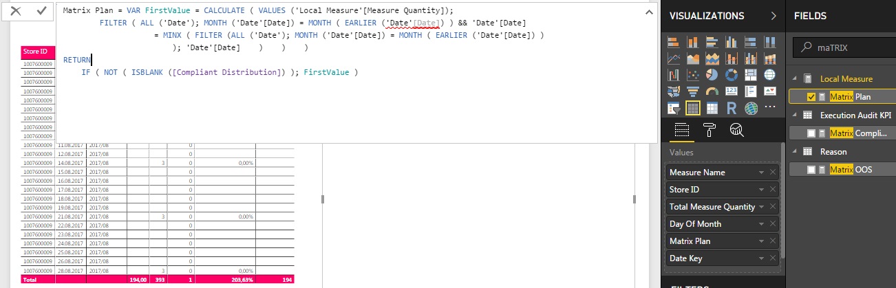Select line and clustered column chart visual

751,58
